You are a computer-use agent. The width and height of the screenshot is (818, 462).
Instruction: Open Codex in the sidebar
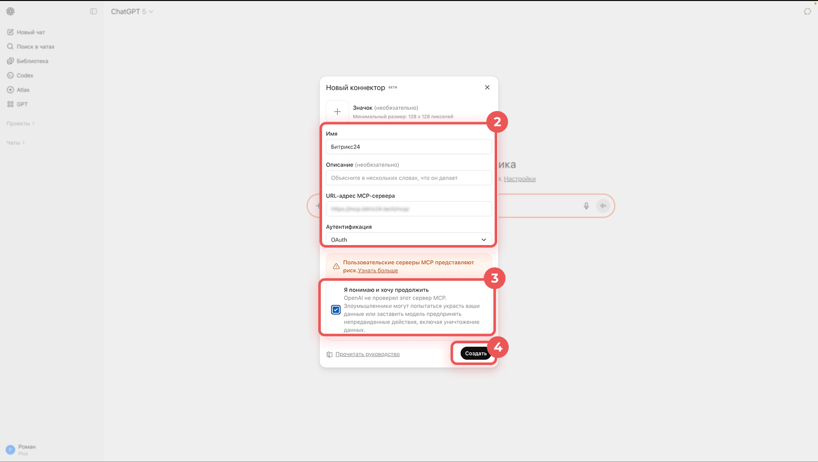(x=25, y=76)
